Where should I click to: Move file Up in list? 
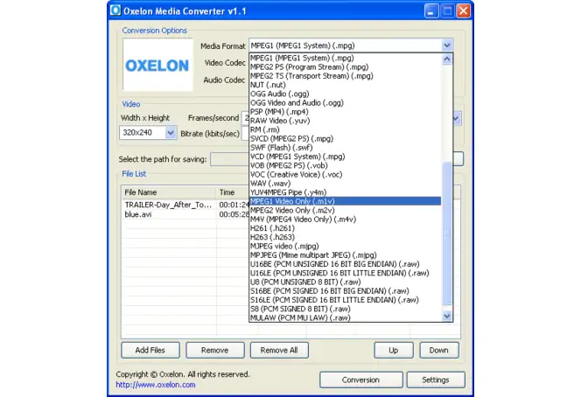pos(394,350)
